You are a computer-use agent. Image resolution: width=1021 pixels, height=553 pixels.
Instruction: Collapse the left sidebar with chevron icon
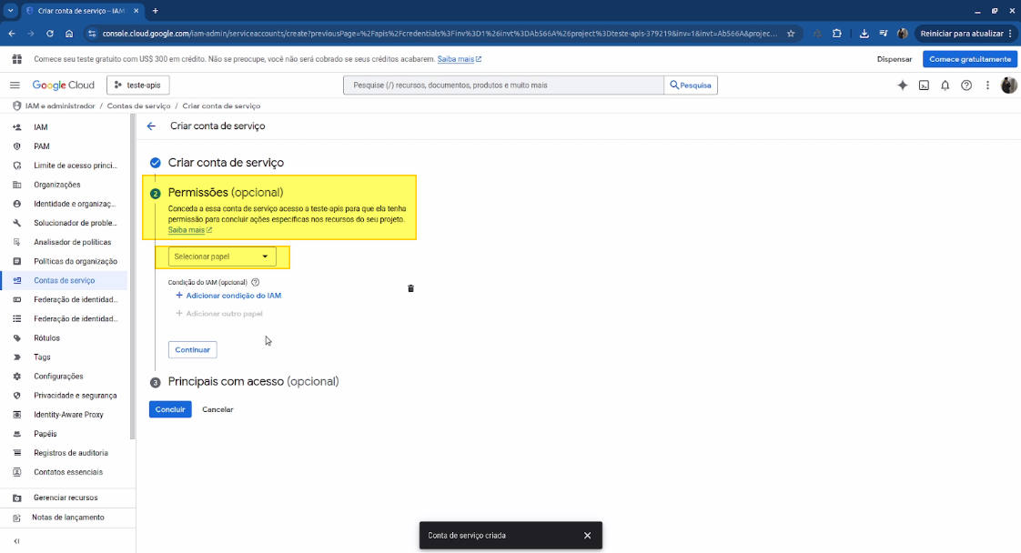point(17,541)
